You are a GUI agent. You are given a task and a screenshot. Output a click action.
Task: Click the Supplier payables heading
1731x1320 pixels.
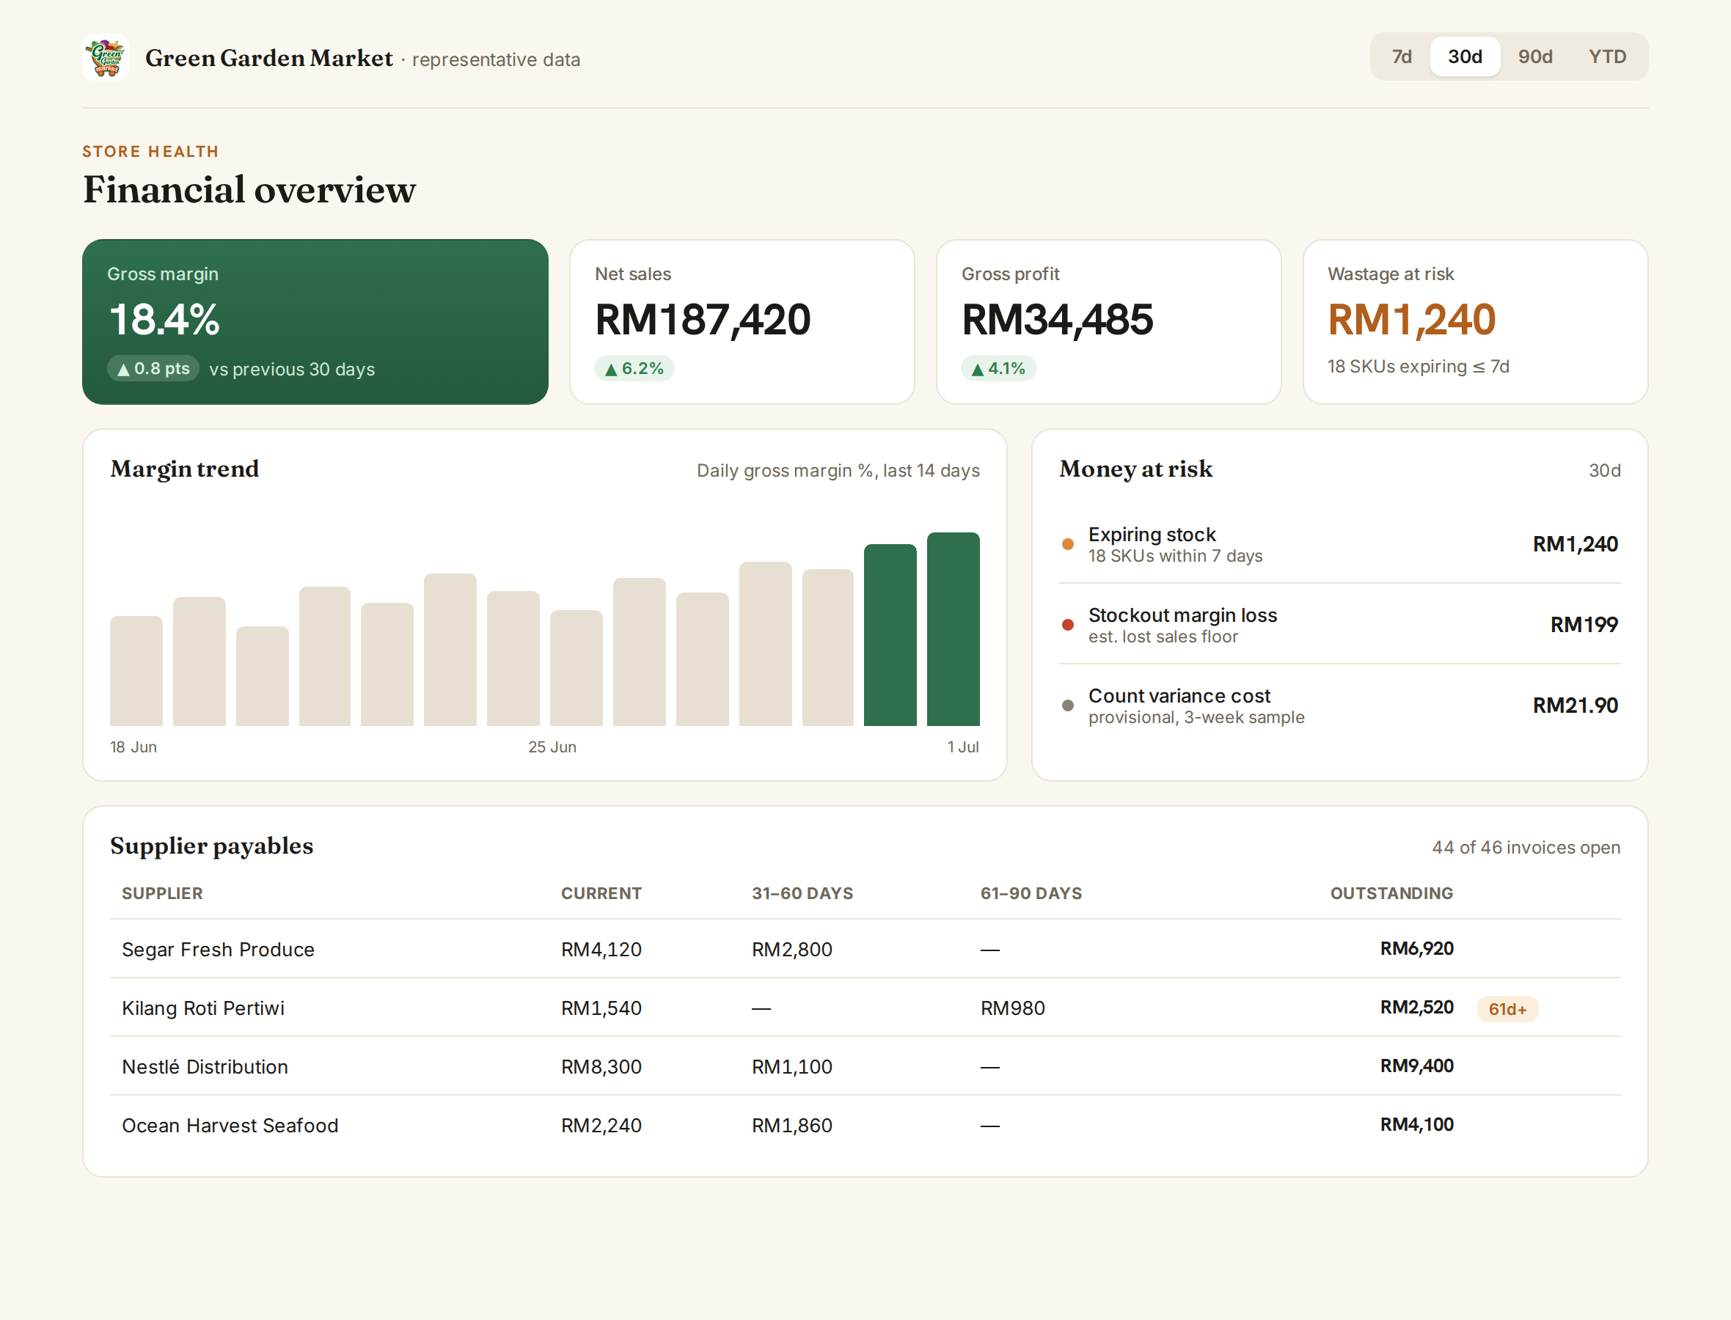211,846
